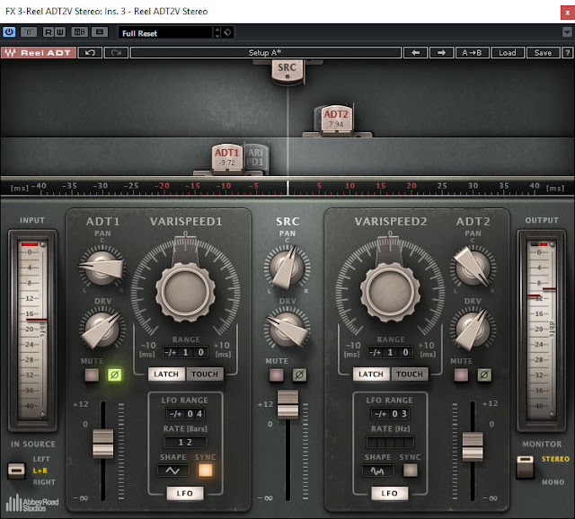Select the ADT2 tape head marker

[336, 118]
